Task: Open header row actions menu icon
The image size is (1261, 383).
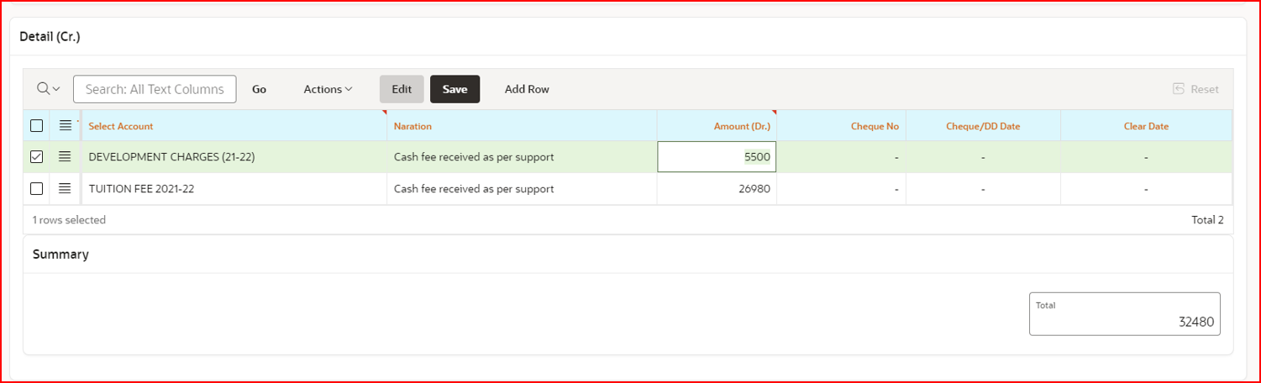Action: point(65,126)
